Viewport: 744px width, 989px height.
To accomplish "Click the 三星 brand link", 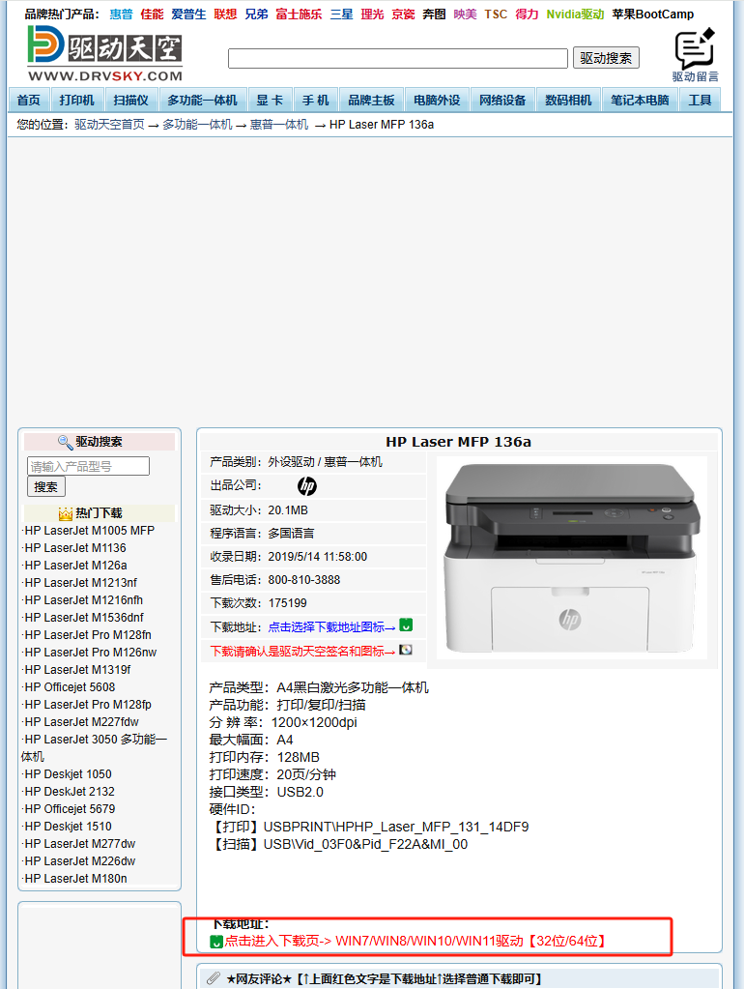I will [341, 15].
